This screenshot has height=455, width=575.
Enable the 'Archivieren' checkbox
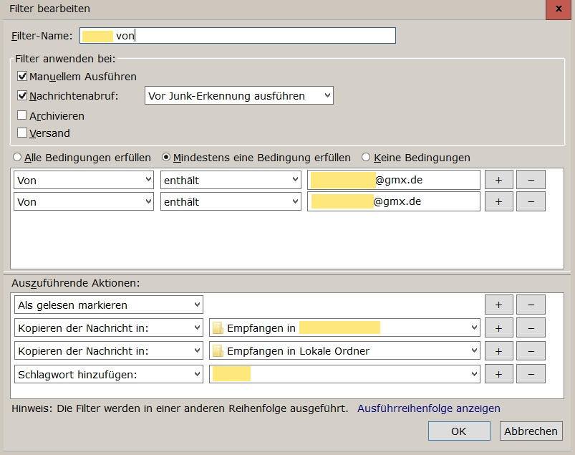click(22, 115)
